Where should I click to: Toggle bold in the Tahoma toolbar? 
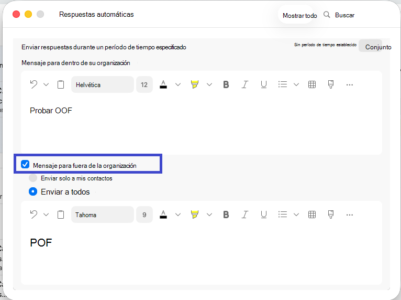[x=226, y=215]
